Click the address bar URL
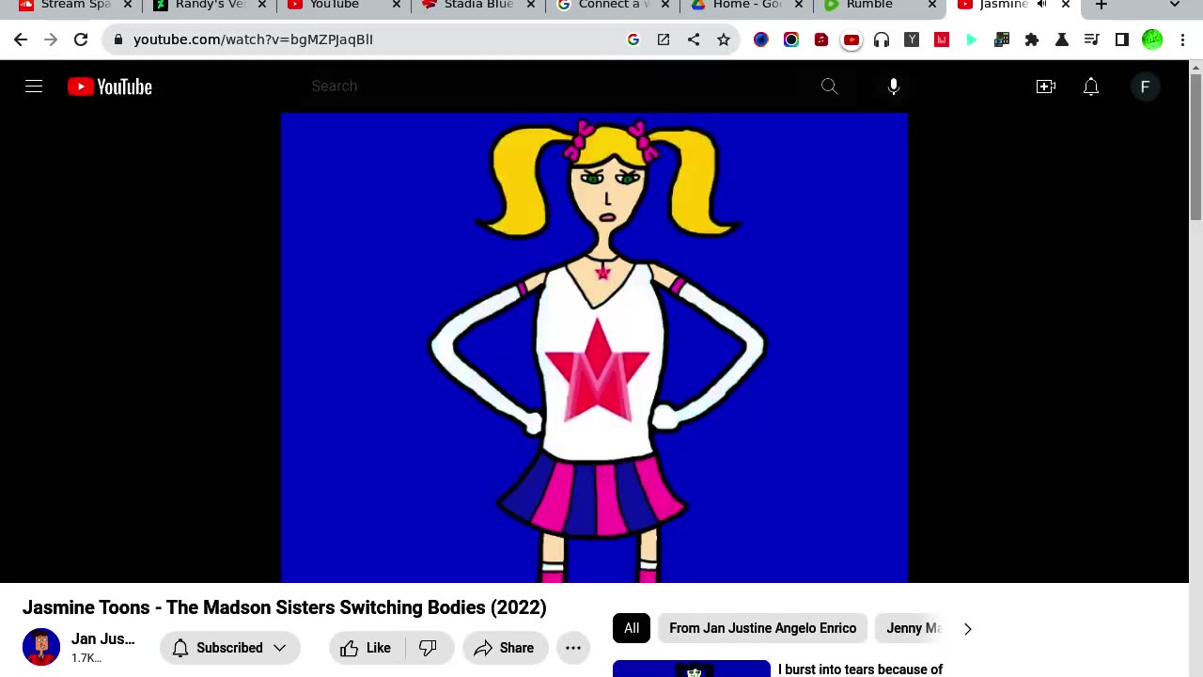Screen dimensions: 1203x677 pyautogui.click(x=254, y=39)
